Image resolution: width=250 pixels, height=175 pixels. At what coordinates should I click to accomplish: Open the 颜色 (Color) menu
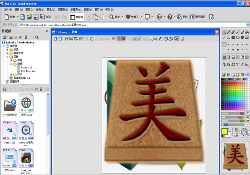pyautogui.click(x=51, y=10)
